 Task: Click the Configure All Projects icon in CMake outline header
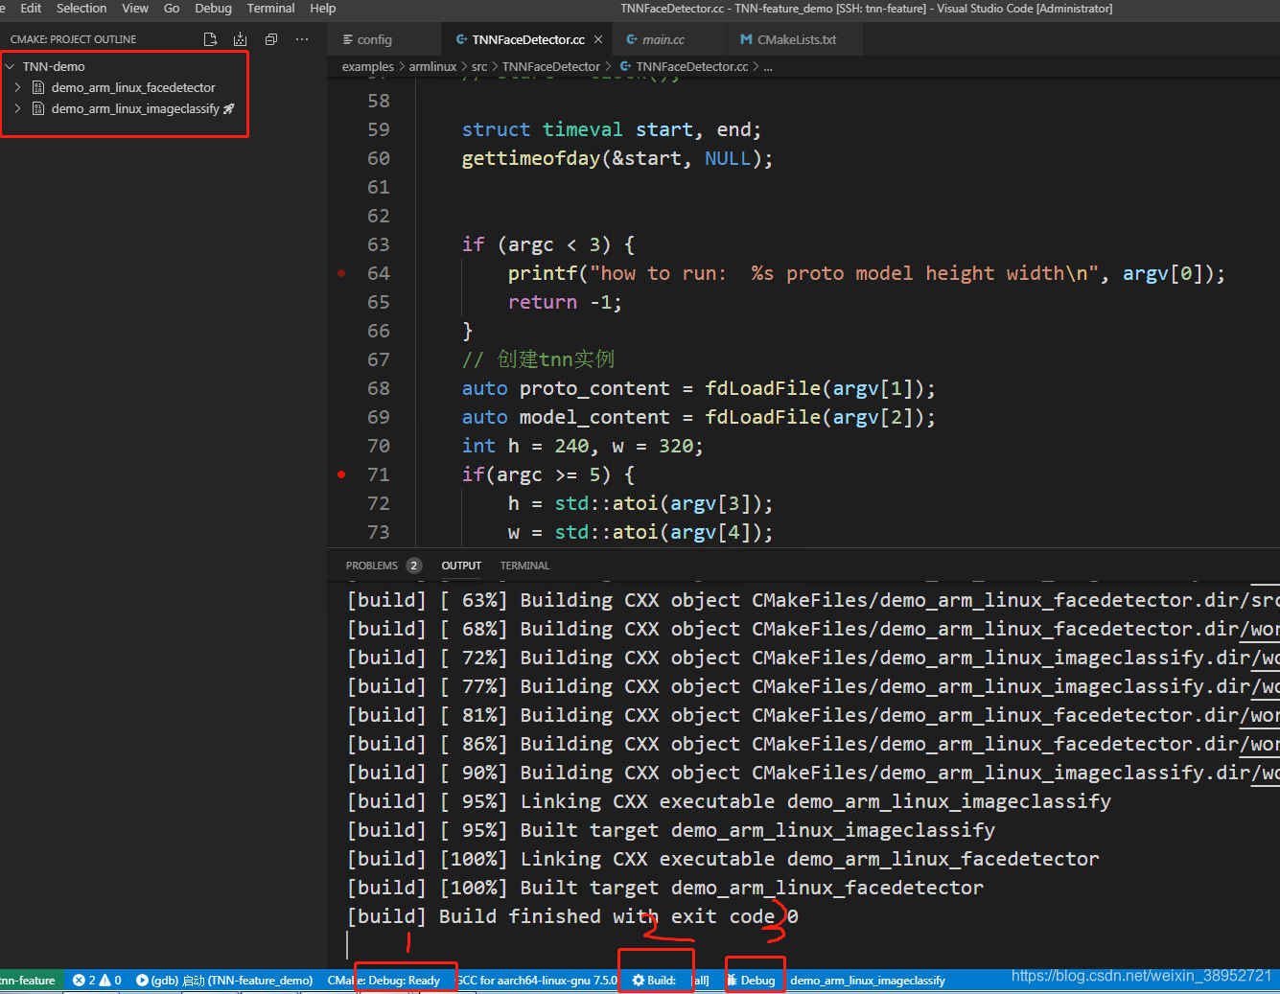point(210,39)
